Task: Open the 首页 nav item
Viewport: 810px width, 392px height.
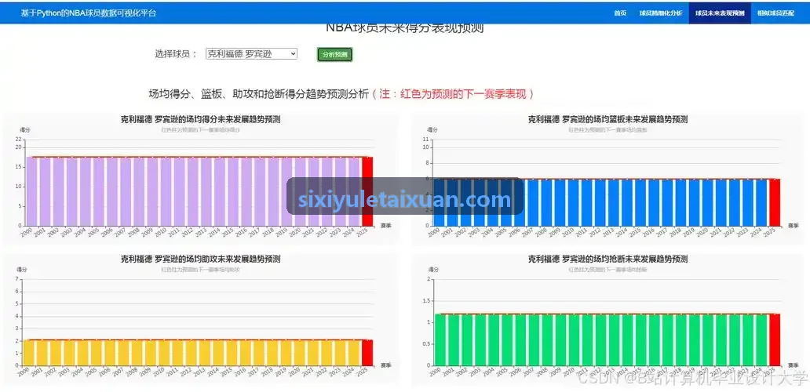Action: pyautogui.click(x=620, y=13)
